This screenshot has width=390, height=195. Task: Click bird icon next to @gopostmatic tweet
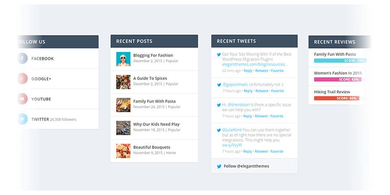tap(219, 84)
